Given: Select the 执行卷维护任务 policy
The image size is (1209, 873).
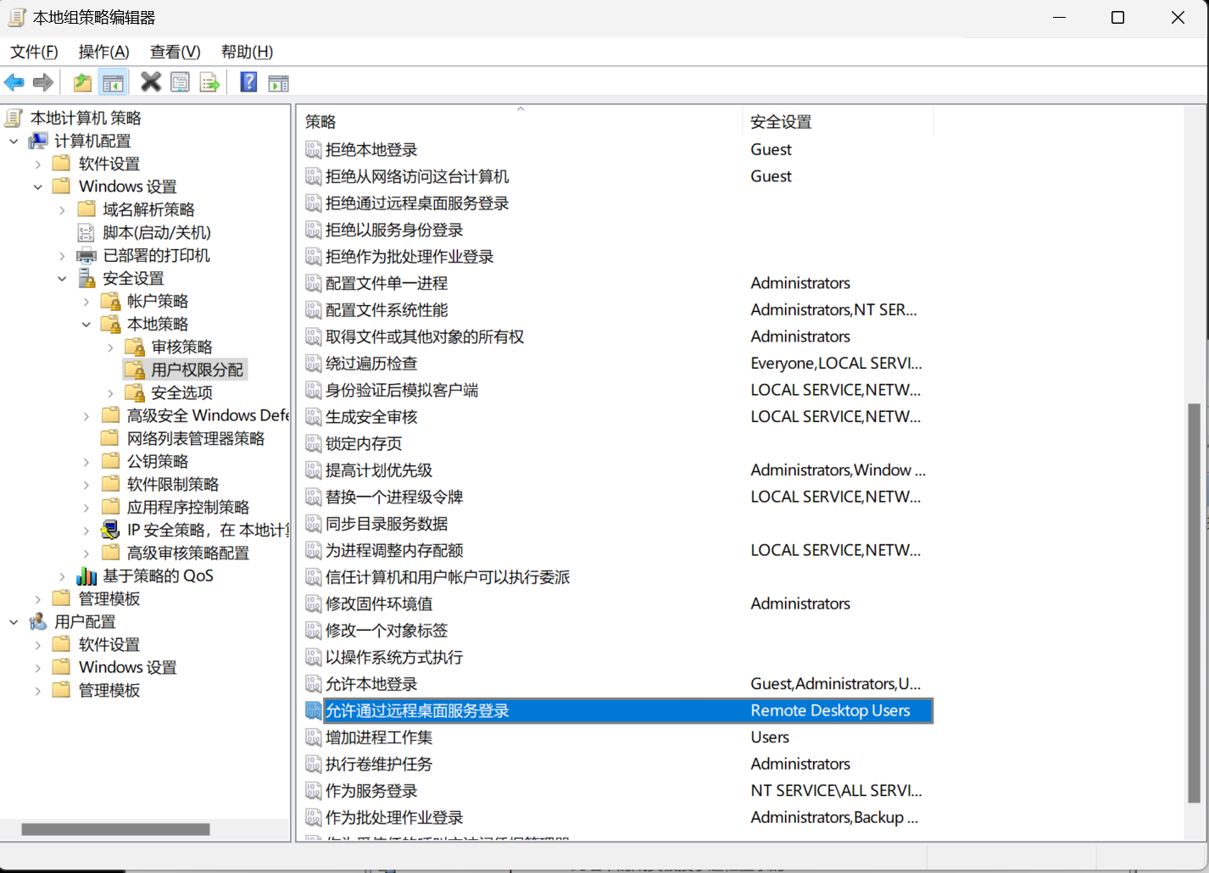Looking at the screenshot, I should [x=379, y=764].
